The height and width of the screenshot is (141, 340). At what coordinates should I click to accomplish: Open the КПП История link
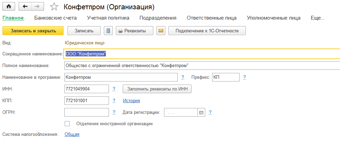point(131,101)
